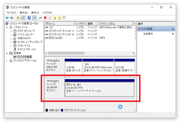Screen dimensions: 180x122
Task: Open 他の操作 in actions pane
Action: [x=148, y=34]
